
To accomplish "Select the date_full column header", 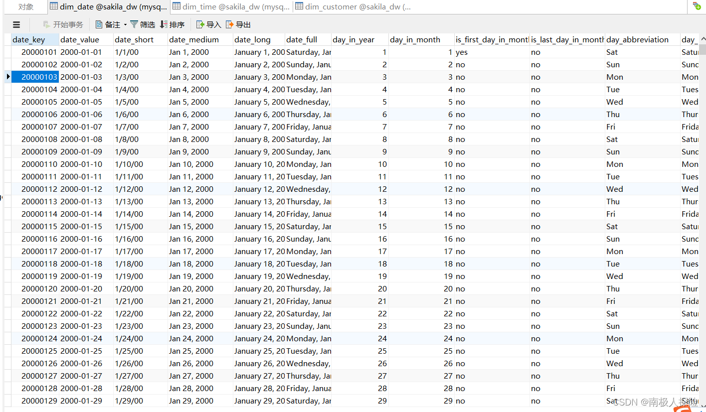I will coord(308,39).
